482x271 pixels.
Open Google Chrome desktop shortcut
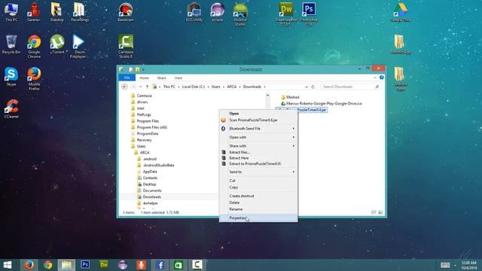tap(34, 46)
